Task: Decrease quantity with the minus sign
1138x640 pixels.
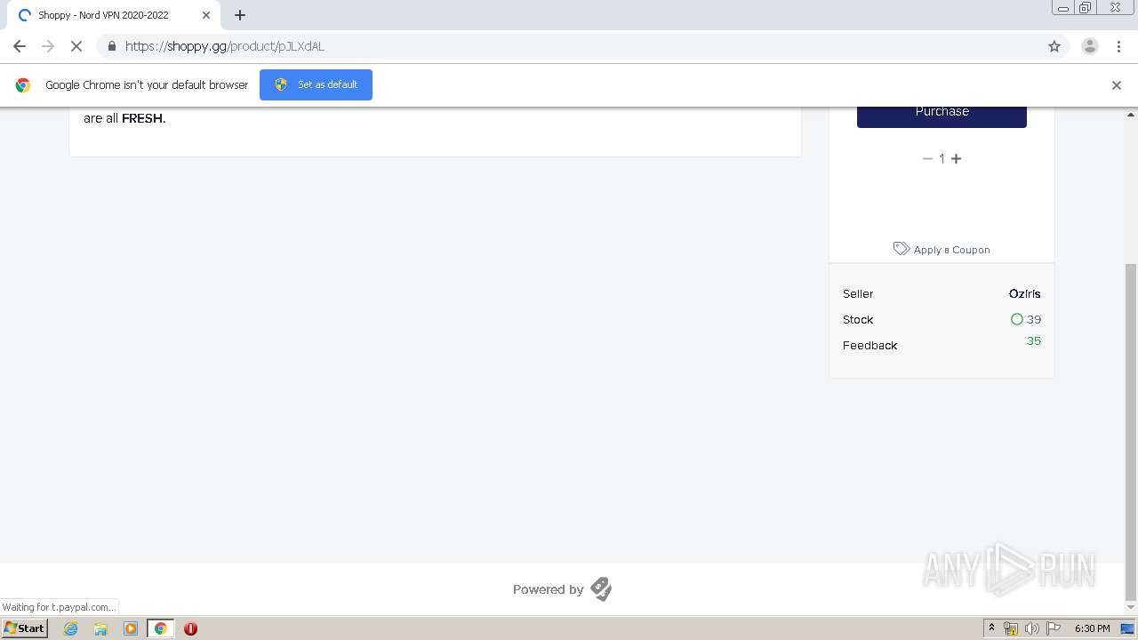Action: point(927,158)
